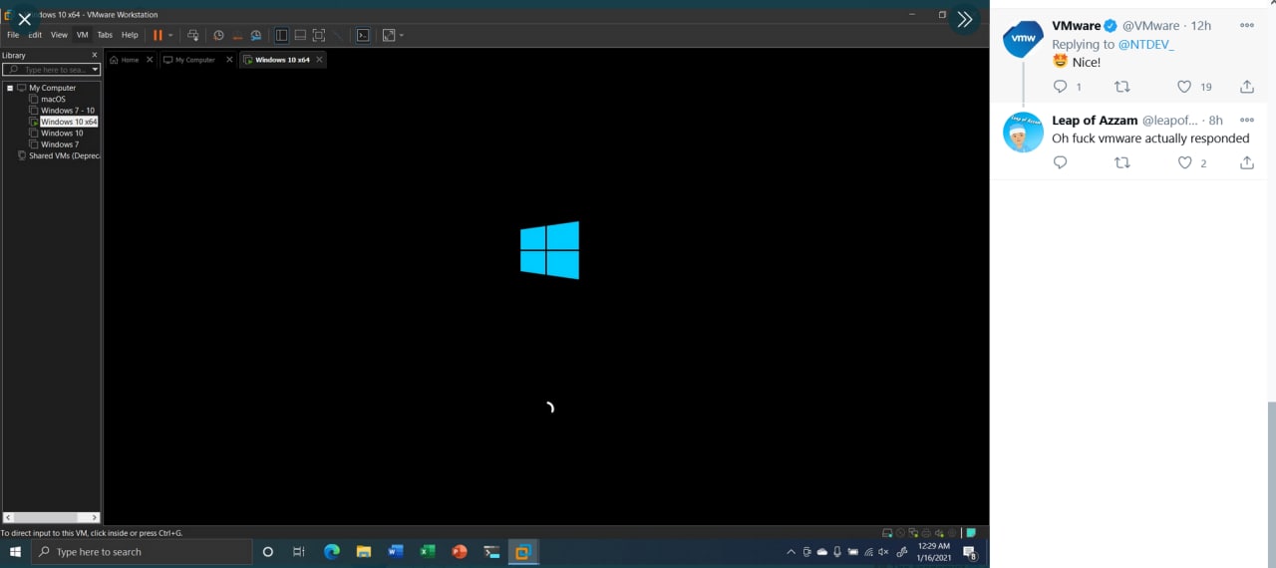The image size is (1276, 568).
Task: Click the printer device status icon
Action: [926, 533]
